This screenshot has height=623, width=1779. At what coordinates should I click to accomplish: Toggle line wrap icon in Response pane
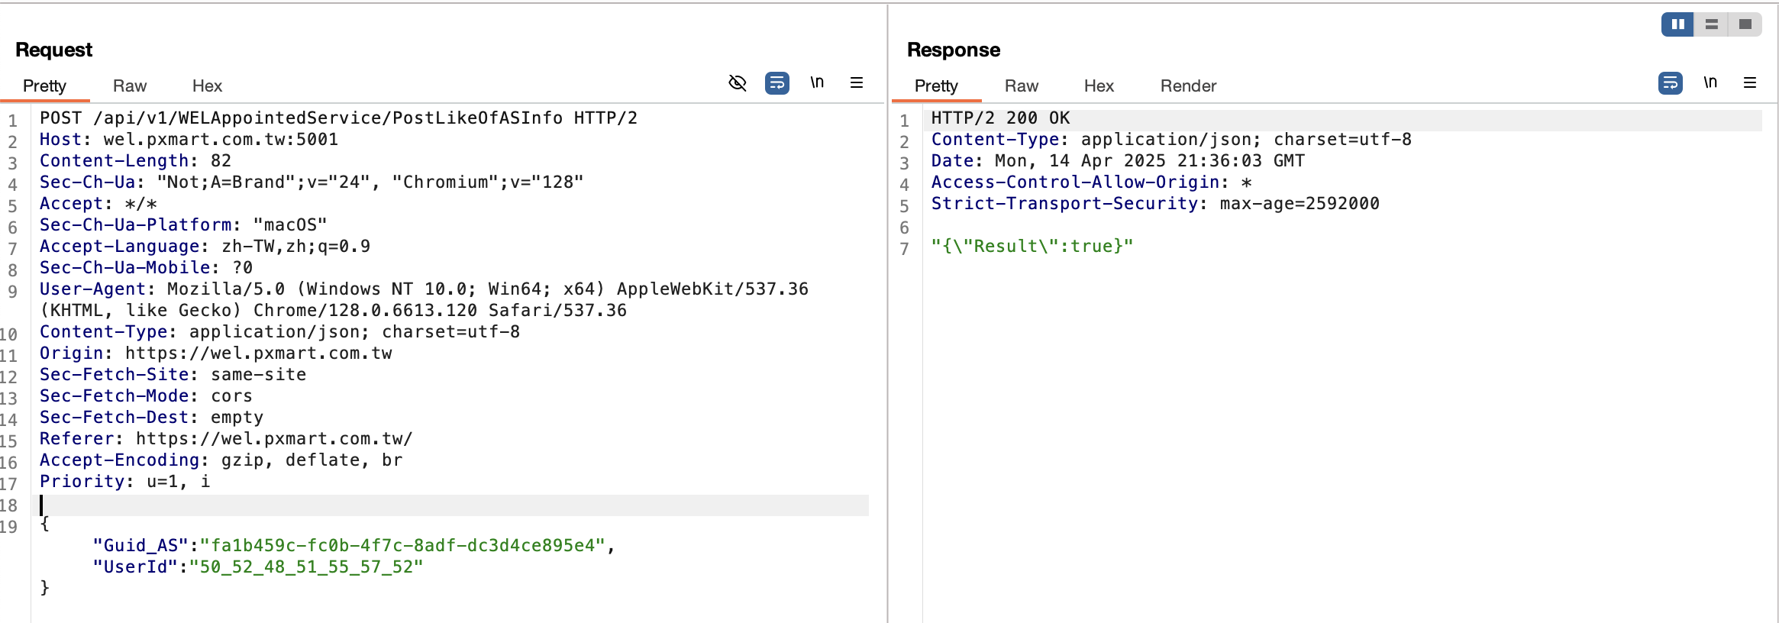tap(1670, 82)
